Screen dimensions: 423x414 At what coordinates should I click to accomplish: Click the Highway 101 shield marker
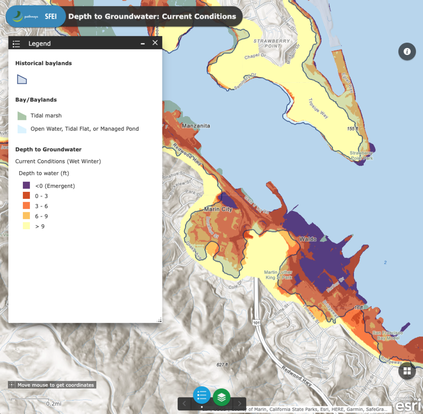pyautogui.click(x=256, y=323)
